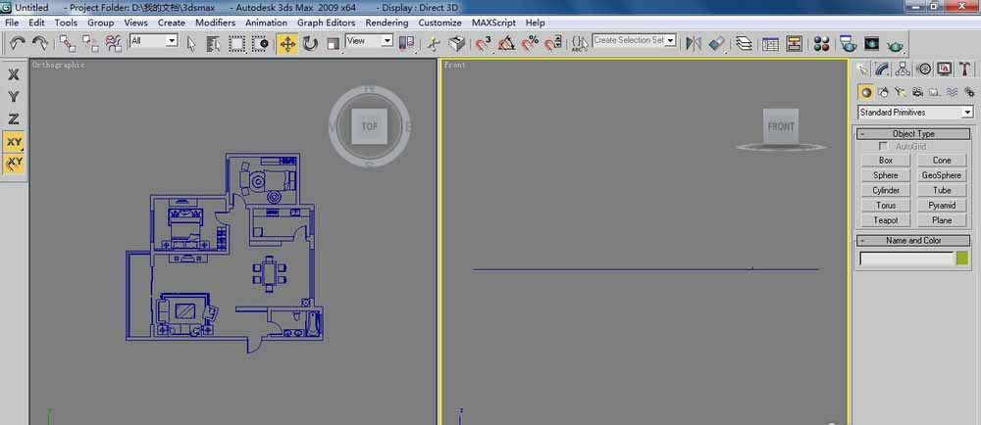The height and width of the screenshot is (425, 981).
Task: Click the Unlink Selection icon
Action: [x=90, y=43]
